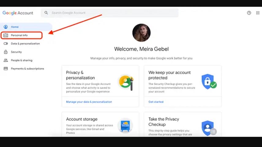Click the Manage your info subtitle text
Image resolution: width=262 pixels, height=147 pixels.
point(141,58)
